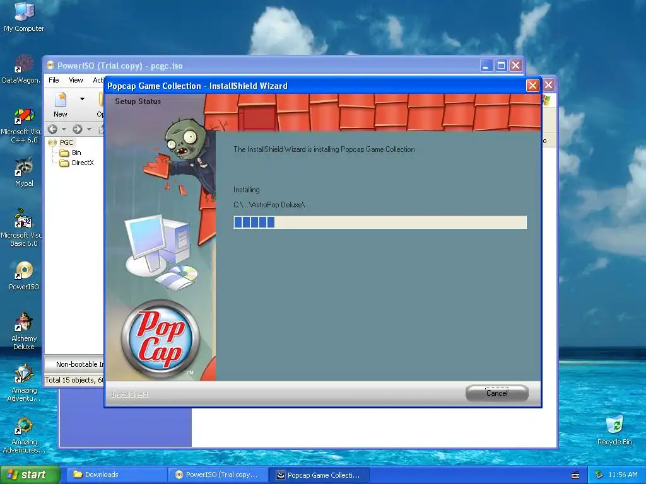Open the Back history dropdown in PowerISO
646x484 pixels.
tap(64, 129)
